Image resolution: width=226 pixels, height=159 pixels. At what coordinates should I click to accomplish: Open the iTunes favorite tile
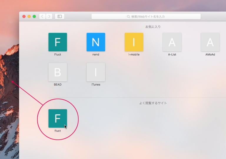tap(96, 72)
